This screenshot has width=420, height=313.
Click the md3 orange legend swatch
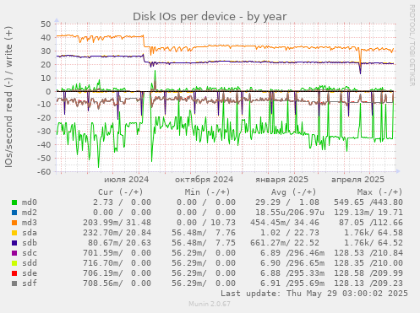[x=14, y=223]
